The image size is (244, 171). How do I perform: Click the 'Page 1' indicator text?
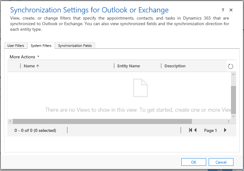coord(211,130)
